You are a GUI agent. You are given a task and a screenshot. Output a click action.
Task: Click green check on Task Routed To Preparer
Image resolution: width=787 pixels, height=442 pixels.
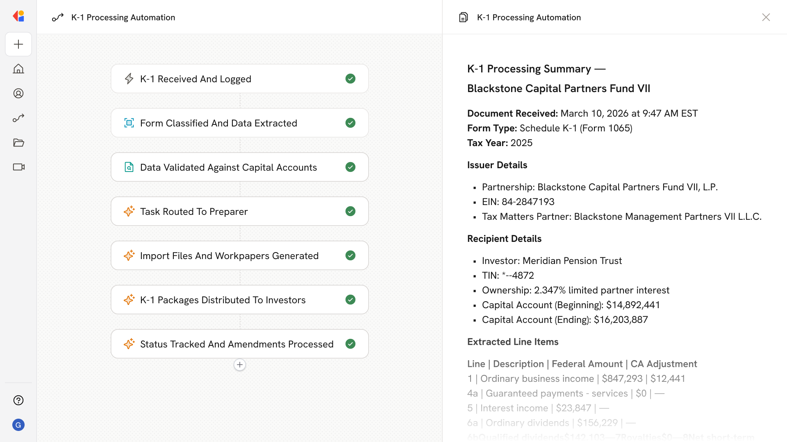[x=350, y=211]
